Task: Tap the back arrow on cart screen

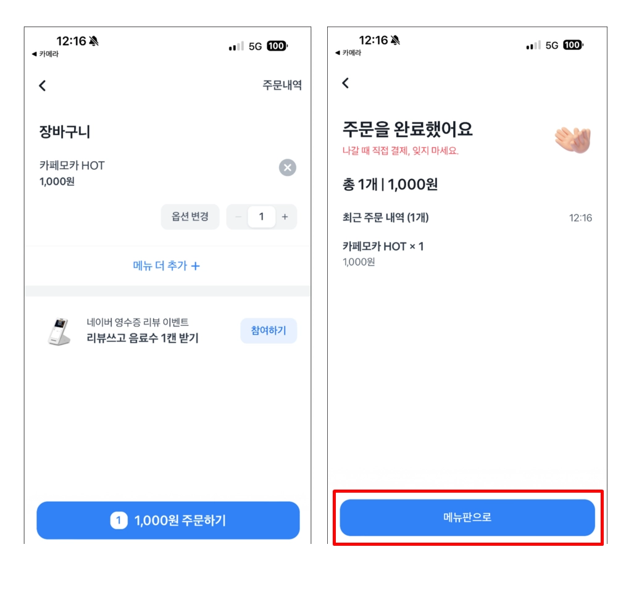Action: pos(43,86)
